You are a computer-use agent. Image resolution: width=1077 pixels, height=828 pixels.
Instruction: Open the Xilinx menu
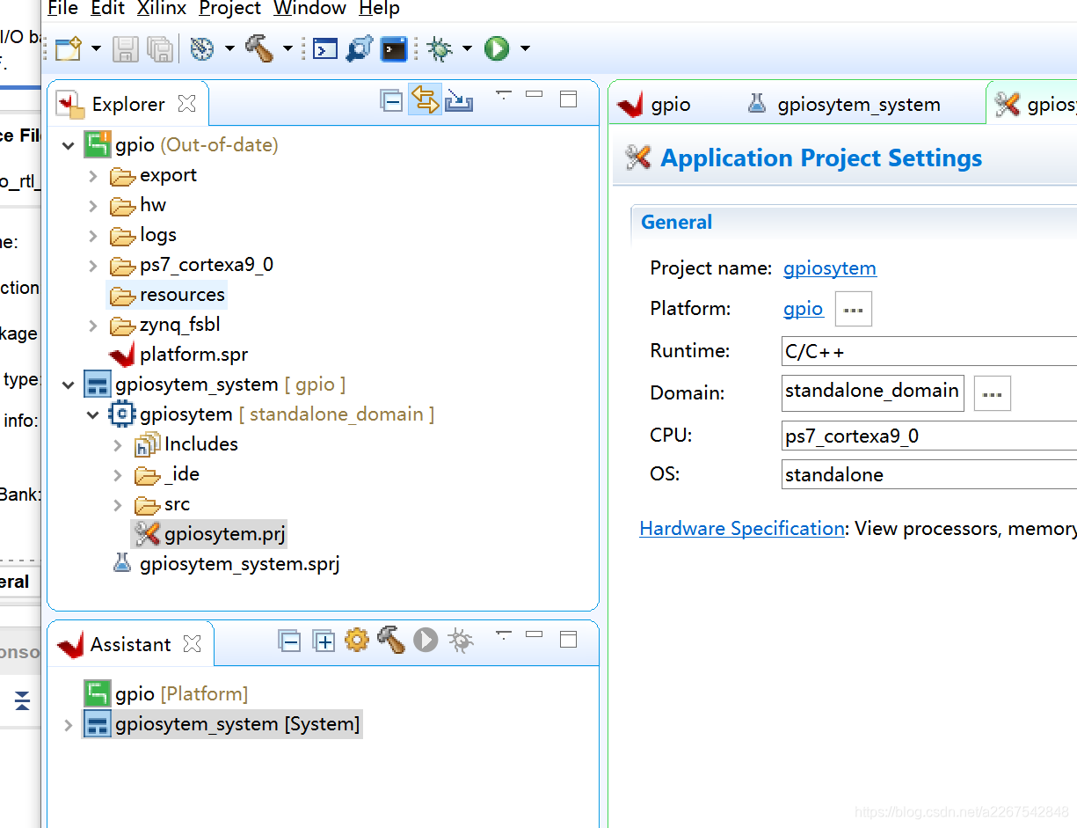pyautogui.click(x=162, y=9)
